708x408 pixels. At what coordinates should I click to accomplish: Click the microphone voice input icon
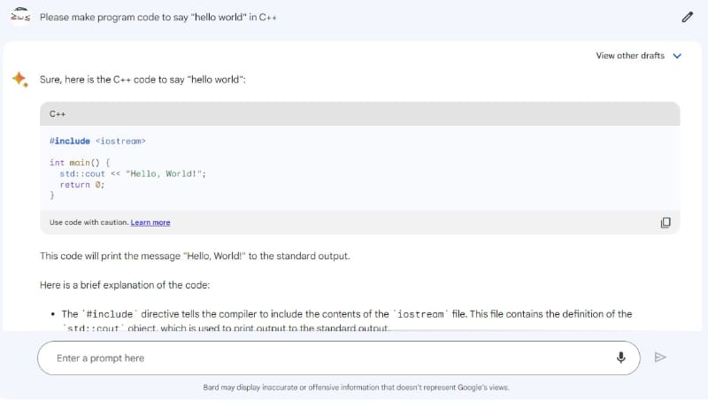[621, 358]
